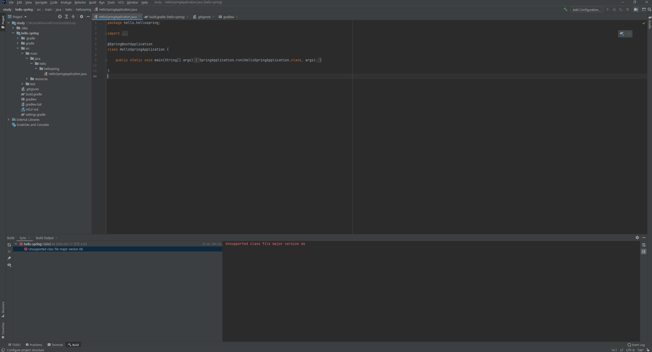This screenshot has width=652, height=352.
Task: Hide the Build tool window
Action: pos(644,238)
